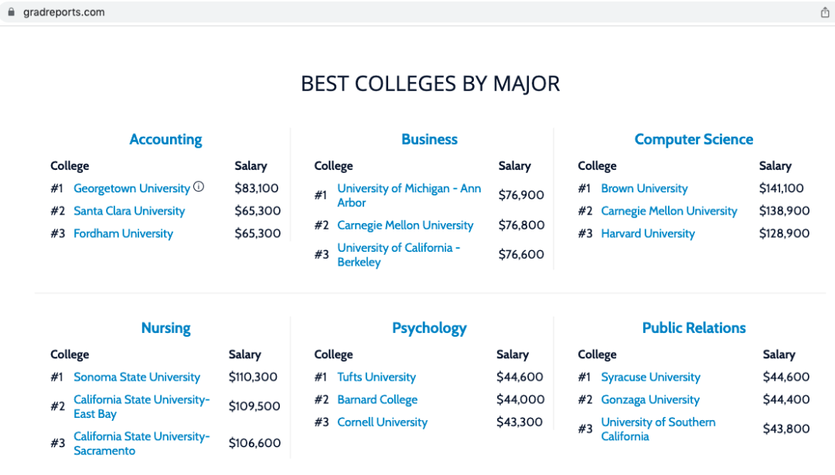Open the Harvard University link
Image resolution: width=835 pixels, height=475 pixels.
(x=648, y=233)
